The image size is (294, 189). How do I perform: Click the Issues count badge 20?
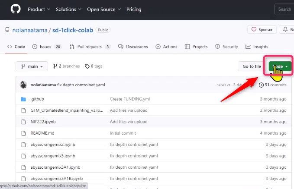[x=58, y=47]
